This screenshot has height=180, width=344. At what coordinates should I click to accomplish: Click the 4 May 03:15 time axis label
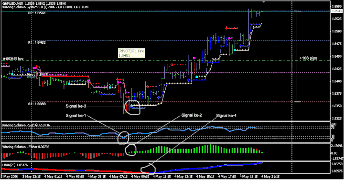(x=75, y=177)
